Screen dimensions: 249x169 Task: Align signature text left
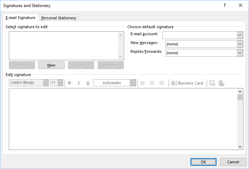143,83
